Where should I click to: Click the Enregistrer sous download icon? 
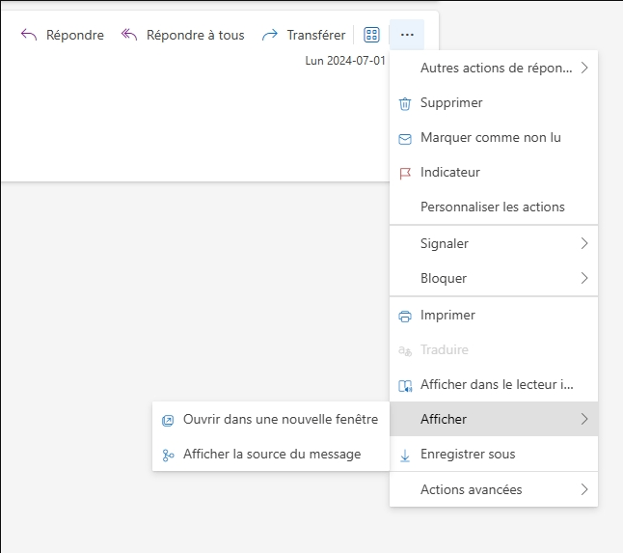(405, 456)
